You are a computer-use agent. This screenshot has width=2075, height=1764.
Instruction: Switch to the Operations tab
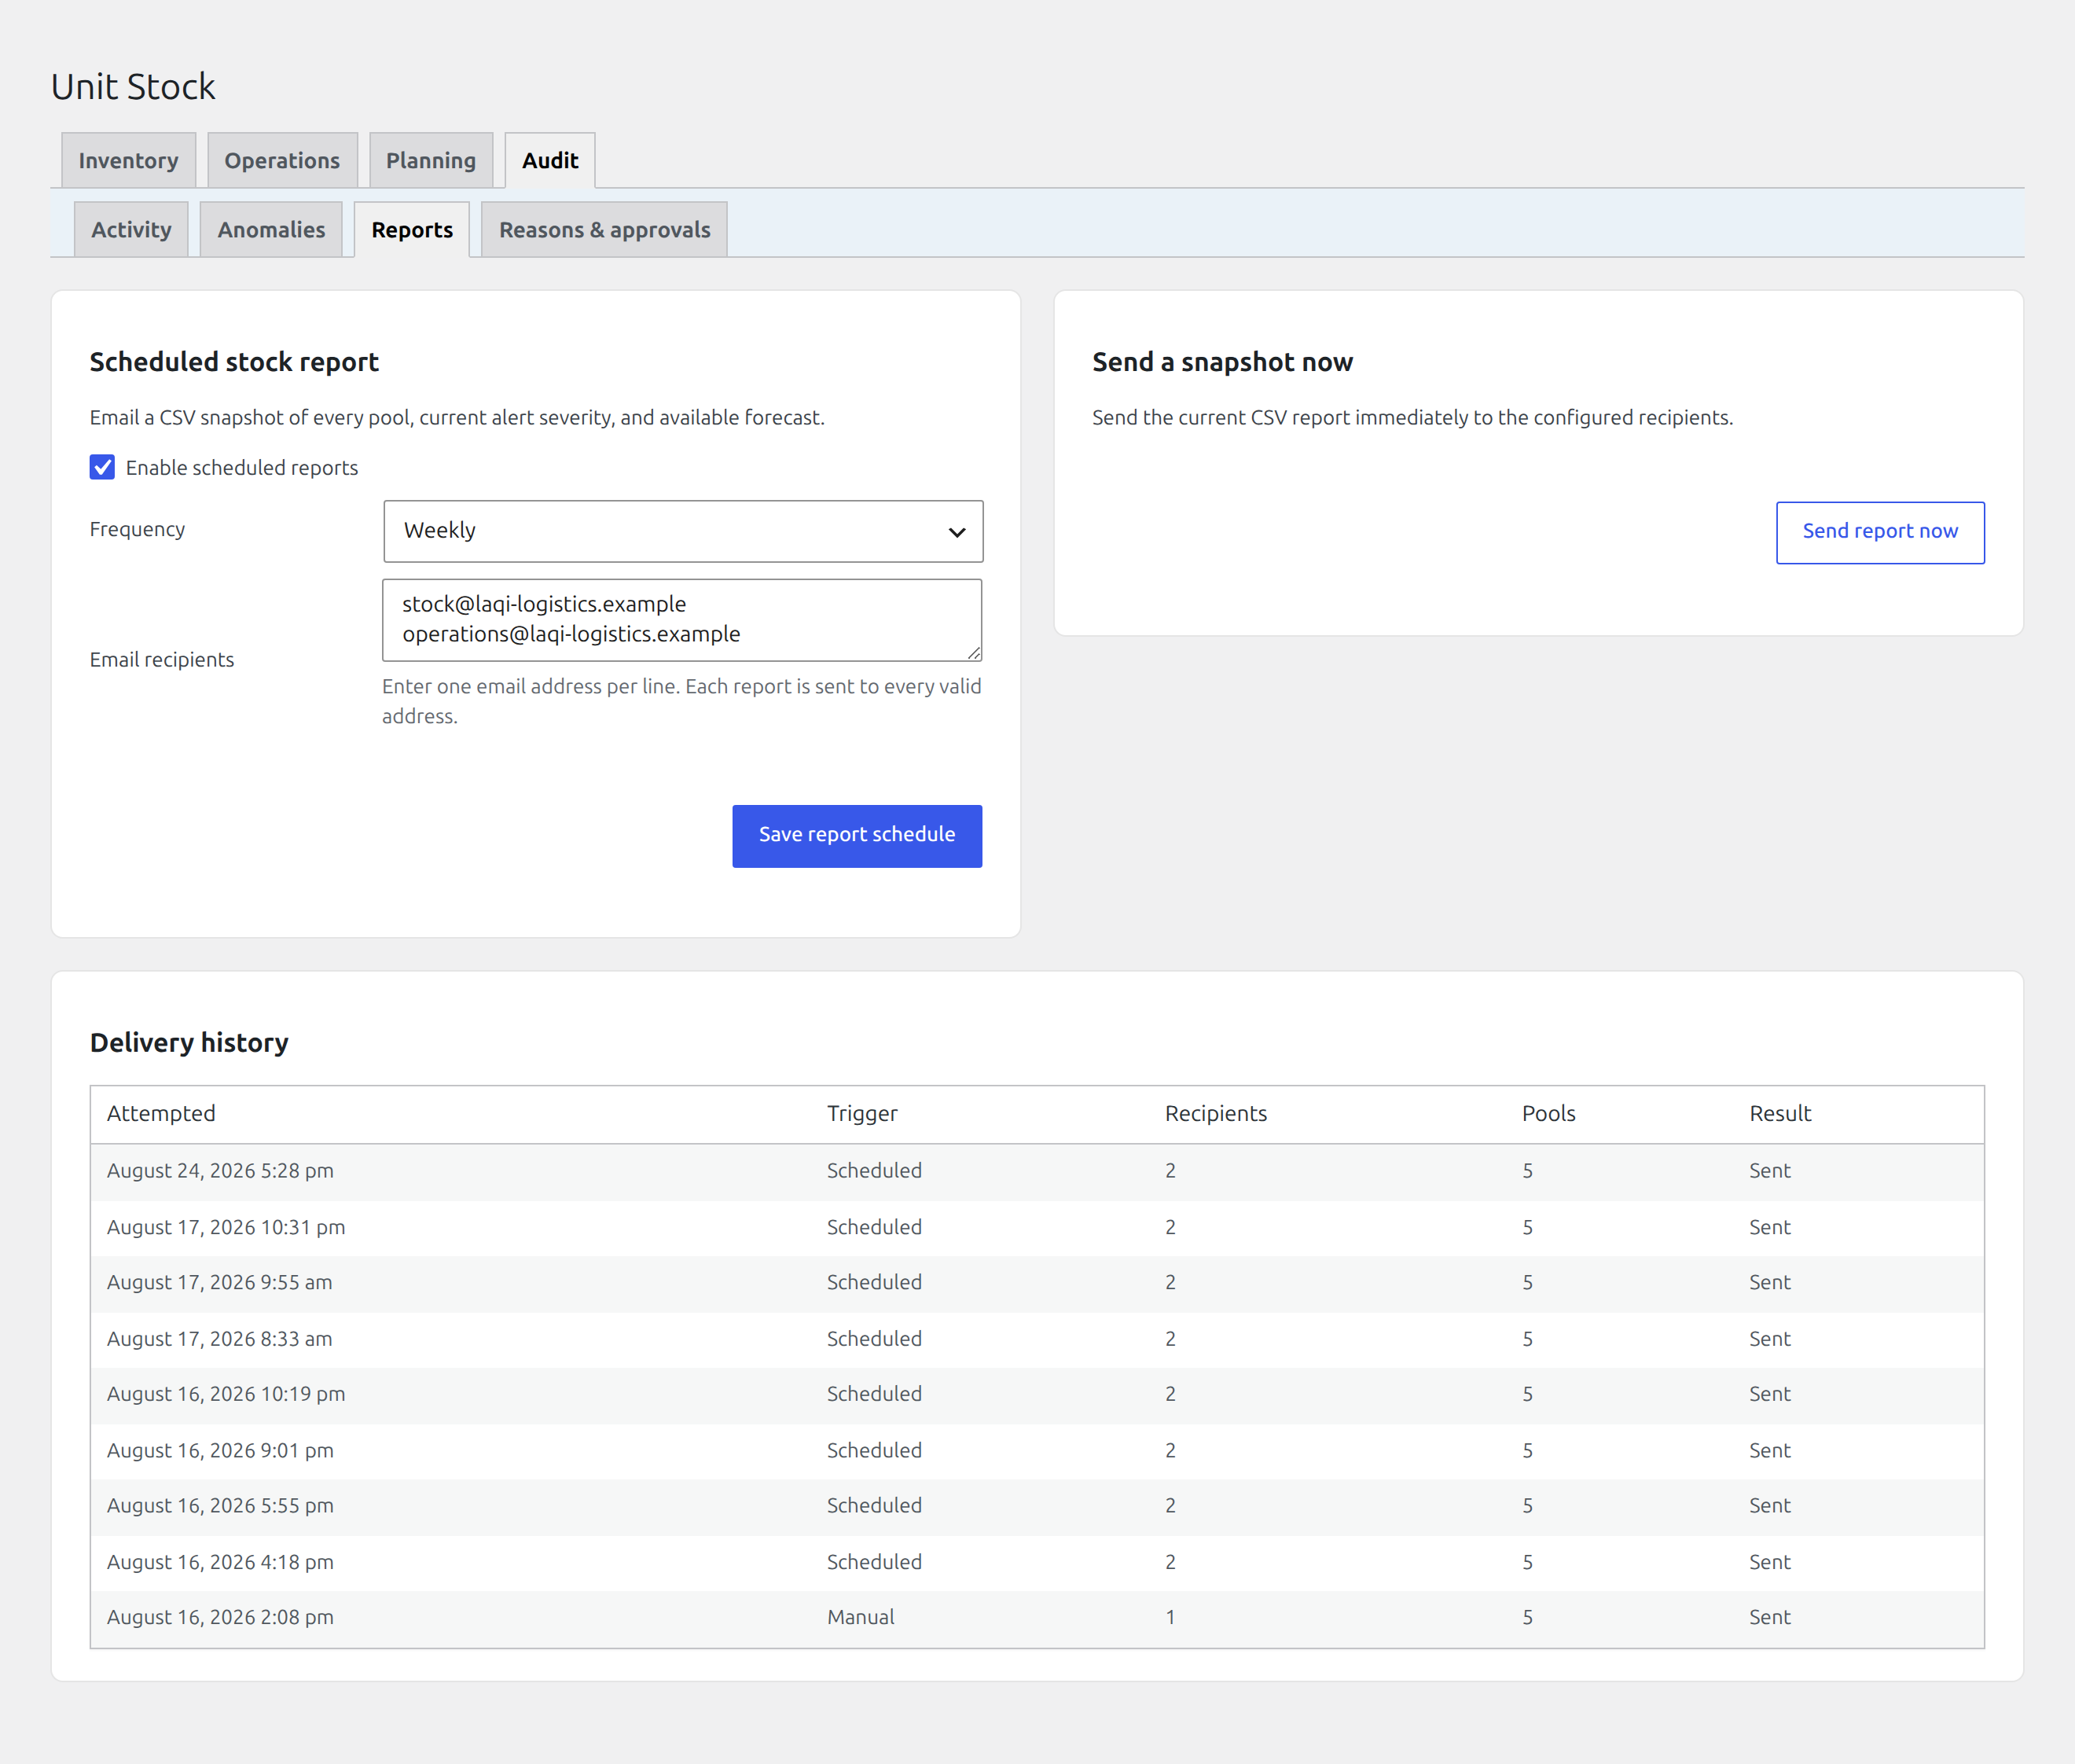tap(282, 160)
